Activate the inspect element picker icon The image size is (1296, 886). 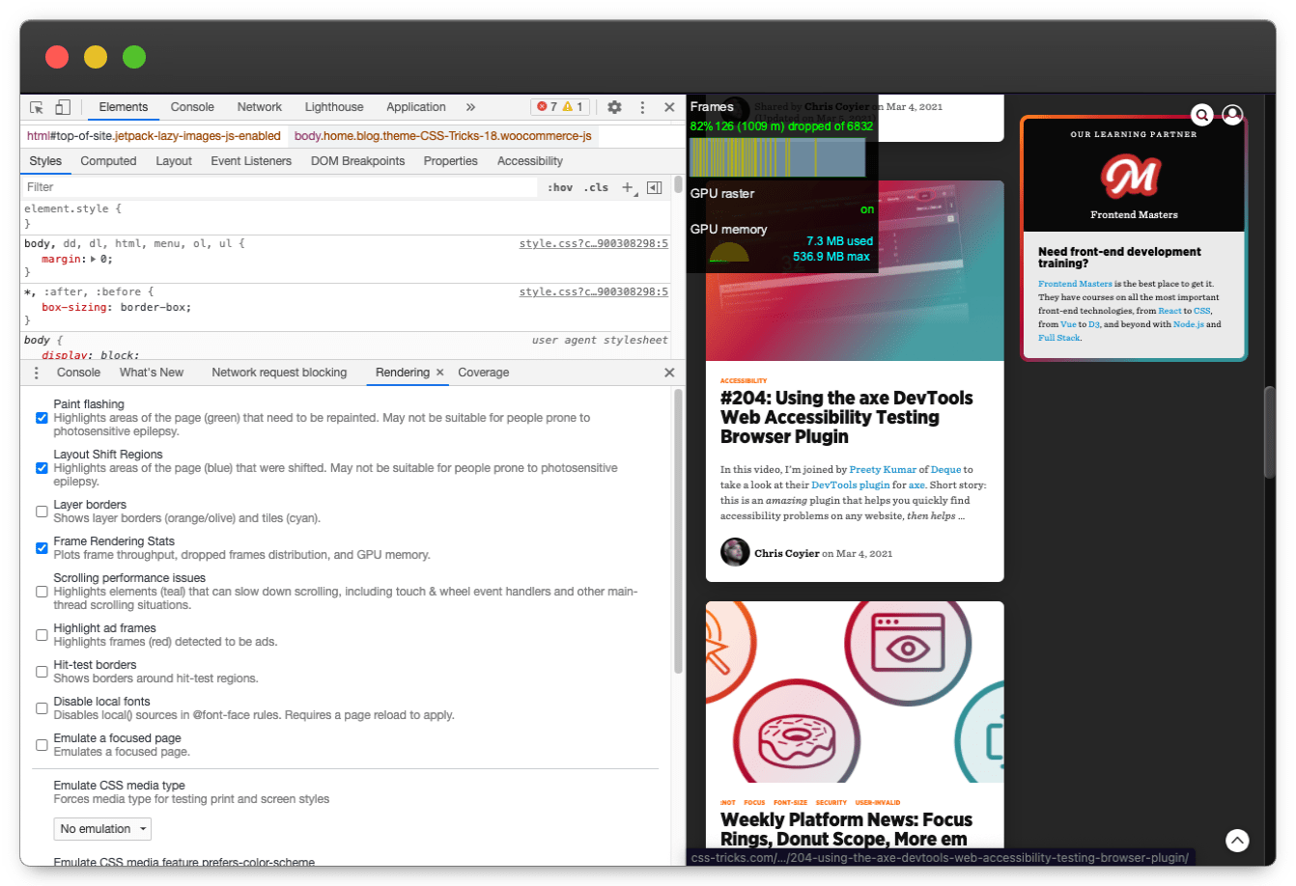click(x=37, y=107)
